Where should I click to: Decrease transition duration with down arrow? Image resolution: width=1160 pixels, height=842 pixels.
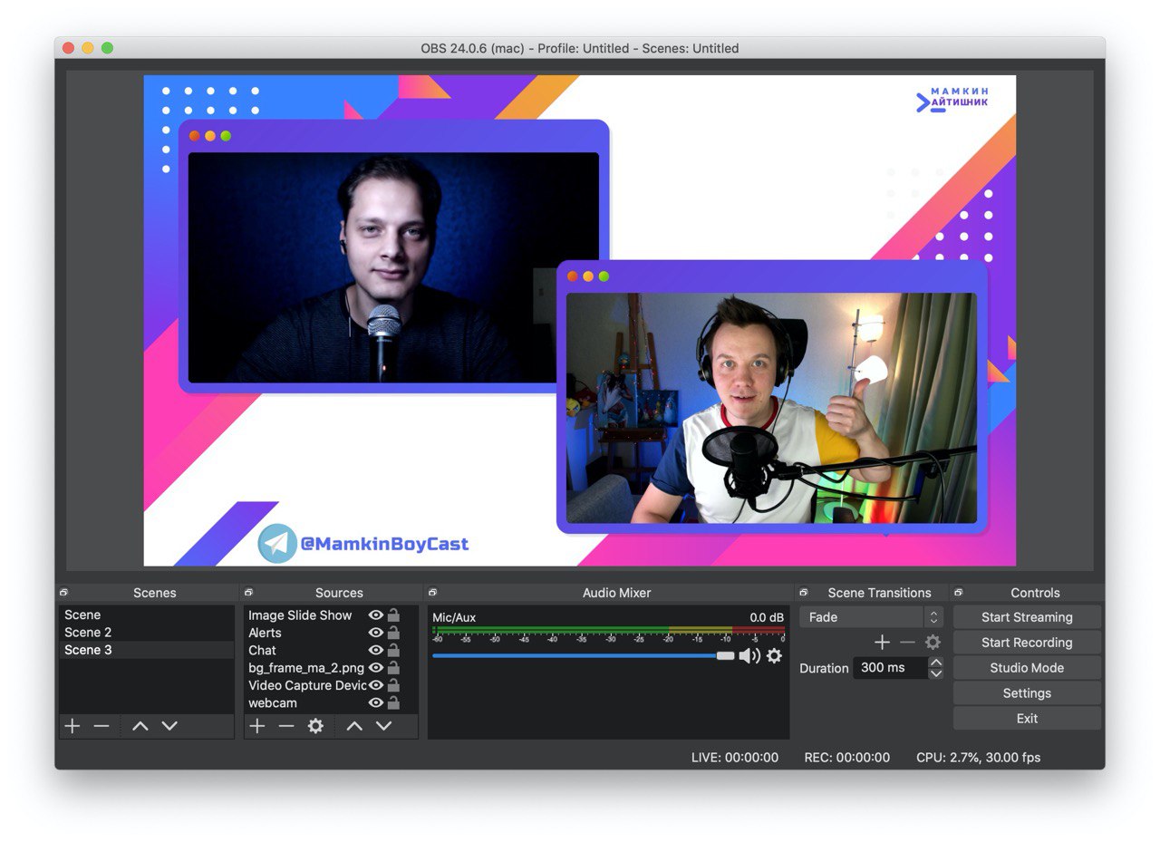pyautogui.click(x=936, y=673)
